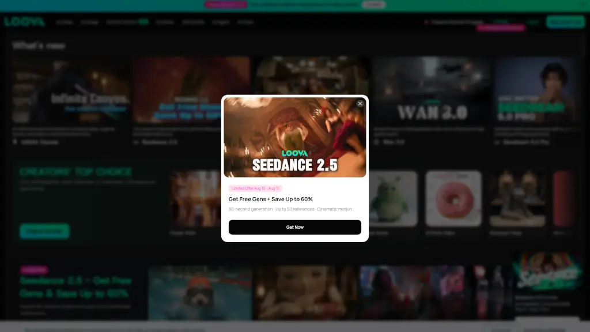Click the teal button under Creators' Top Choice
590x332 pixels.
[x=44, y=231]
